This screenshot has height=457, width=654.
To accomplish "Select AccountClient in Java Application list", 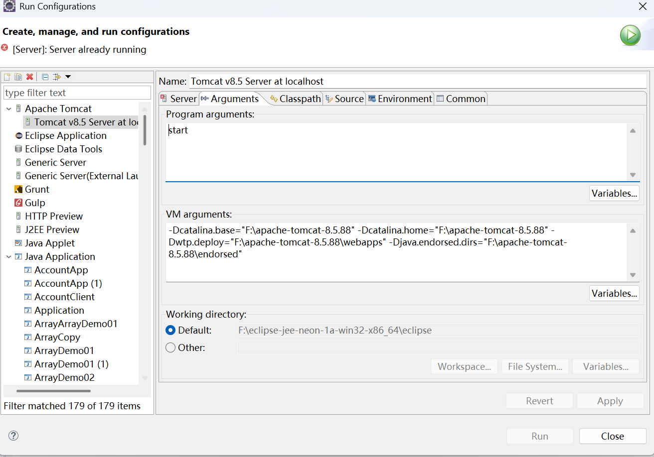I will point(64,297).
